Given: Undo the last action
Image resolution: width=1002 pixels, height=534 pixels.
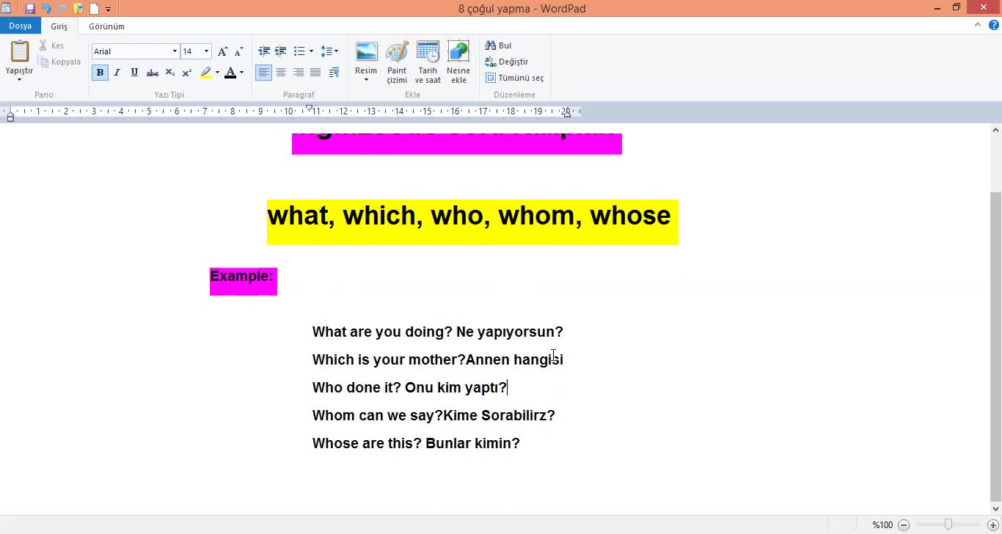Looking at the screenshot, I should coord(46,9).
